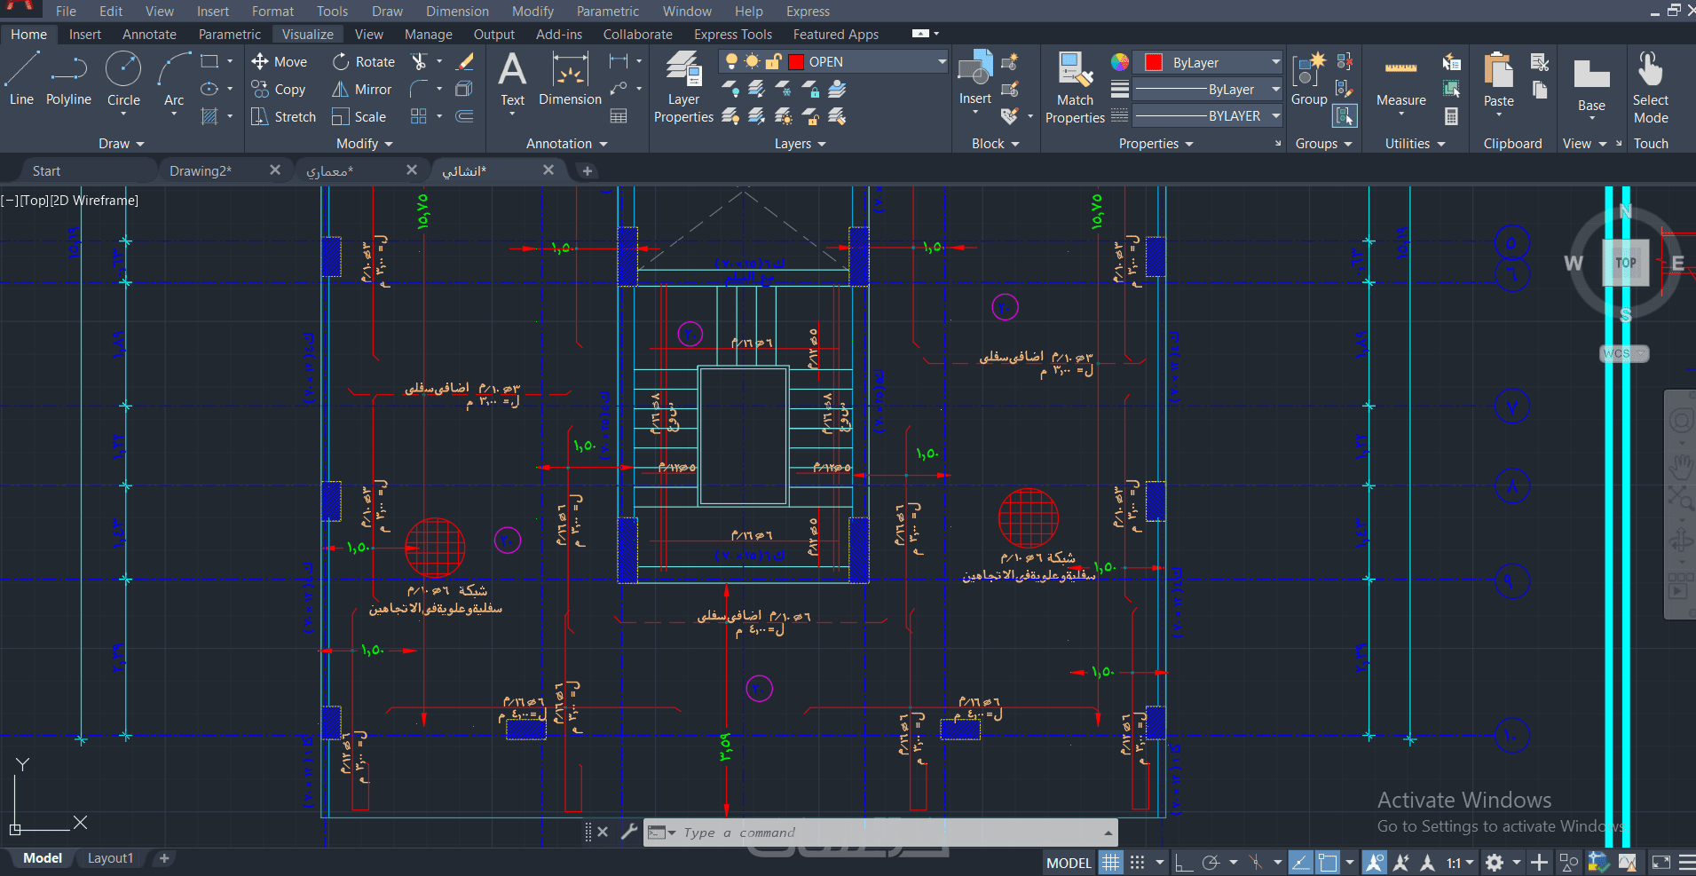
Task: Open the ByLayer object color dropdown
Action: coord(1275,62)
